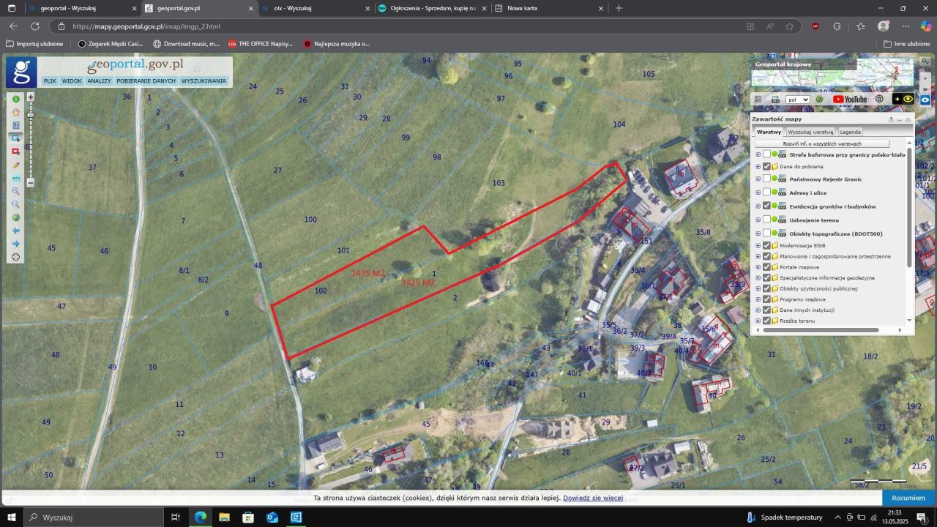This screenshot has width=937, height=527.
Task: Select the pan hand tool
Action: 16,112
